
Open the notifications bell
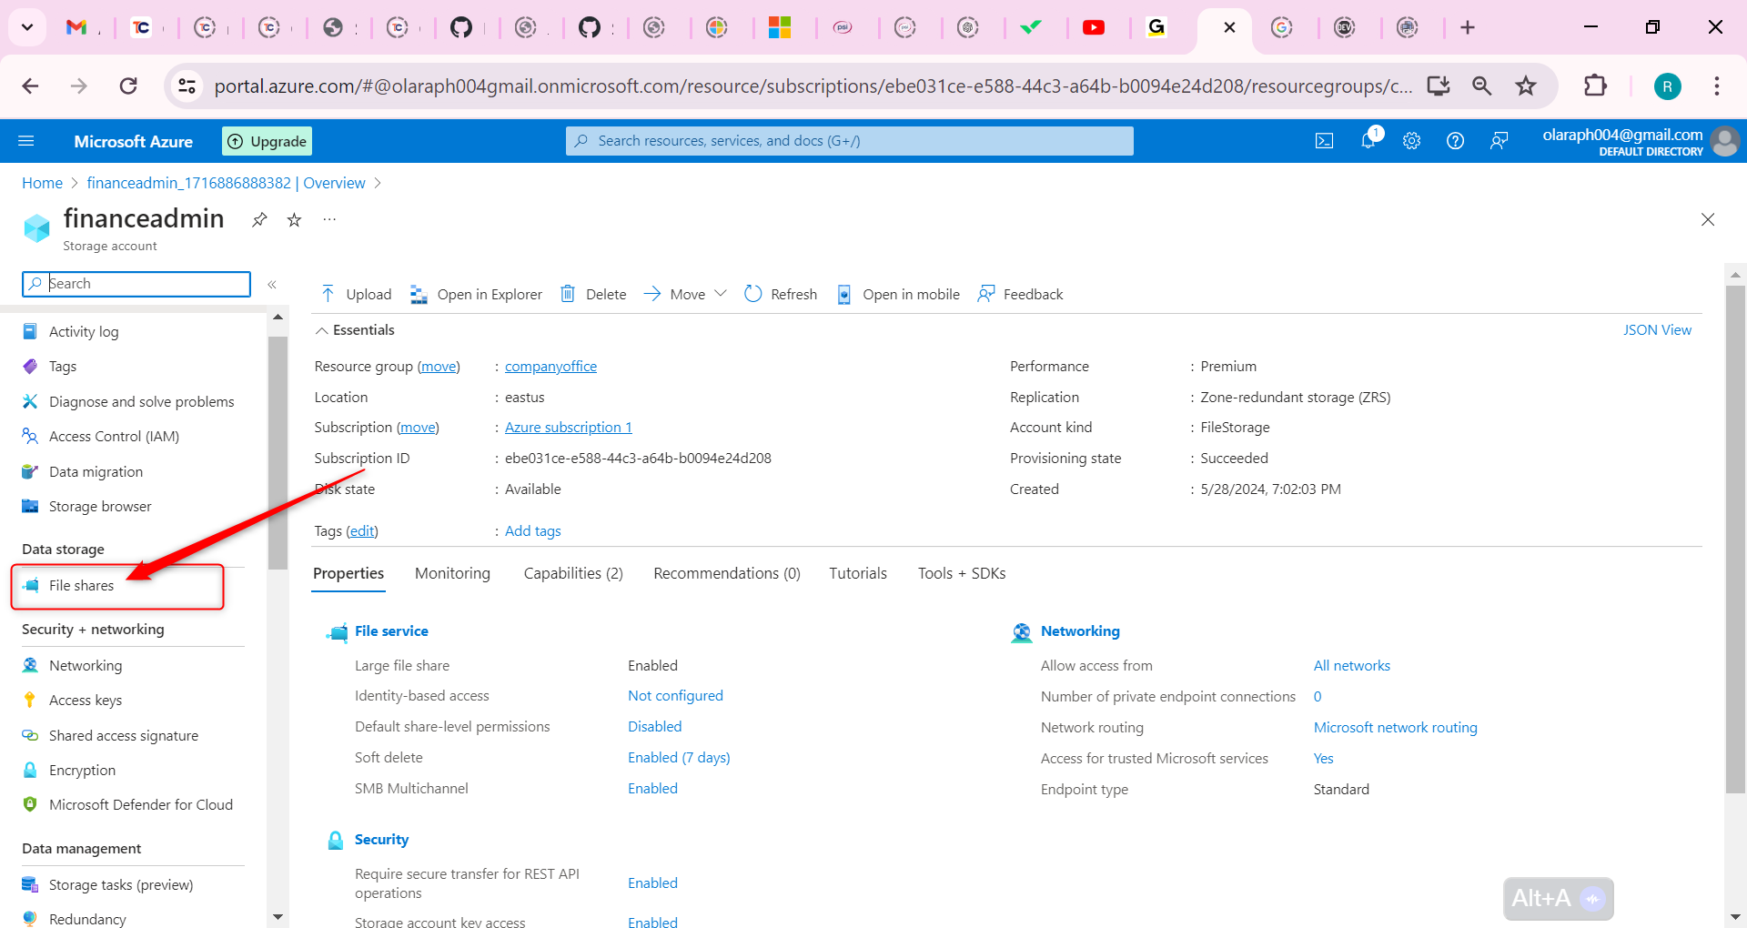pyautogui.click(x=1368, y=139)
